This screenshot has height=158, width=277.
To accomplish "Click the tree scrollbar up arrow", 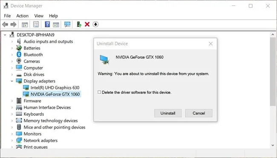I will click(x=273, y=34).
